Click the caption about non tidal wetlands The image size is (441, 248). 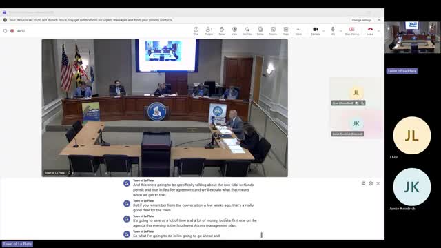[x=193, y=190]
